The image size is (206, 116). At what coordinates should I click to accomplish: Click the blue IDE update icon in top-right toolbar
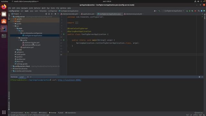(x=201, y=11)
